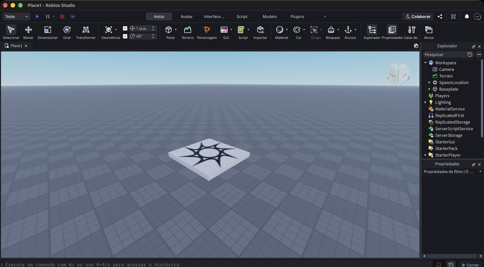
Task: Open the Interface tab
Action: pos(214,17)
